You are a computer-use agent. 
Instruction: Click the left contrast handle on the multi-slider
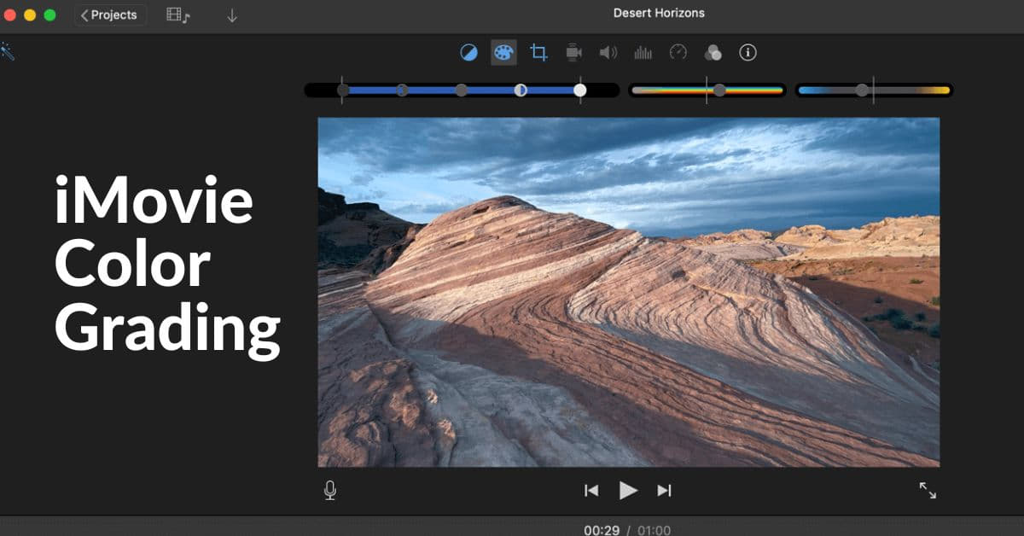402,90
